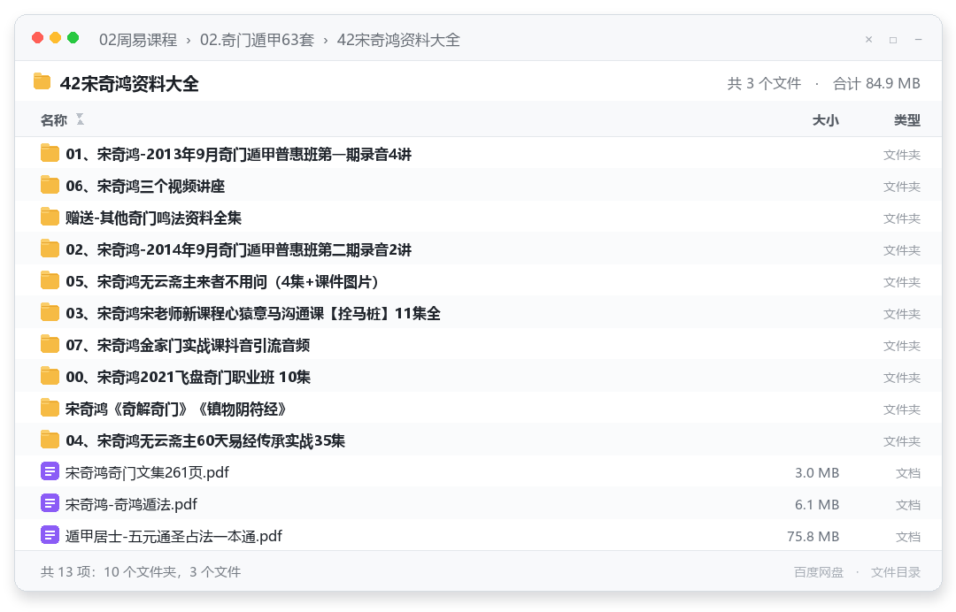Sort the list by 类型 column

(907, 120)
